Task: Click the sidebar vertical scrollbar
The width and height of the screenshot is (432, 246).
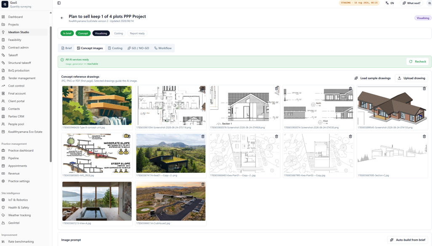Action: pos(51,94)
